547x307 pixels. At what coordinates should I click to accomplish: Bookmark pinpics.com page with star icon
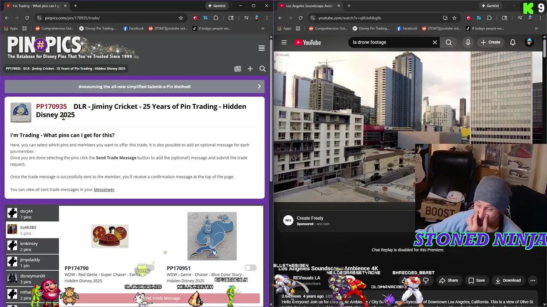[181, 18]
